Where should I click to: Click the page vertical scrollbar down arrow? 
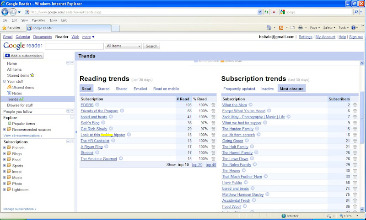(362, 210)
